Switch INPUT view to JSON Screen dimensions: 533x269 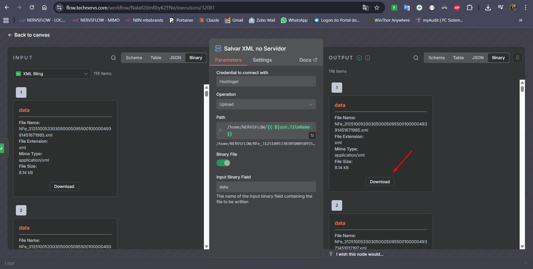pos(175,58)
